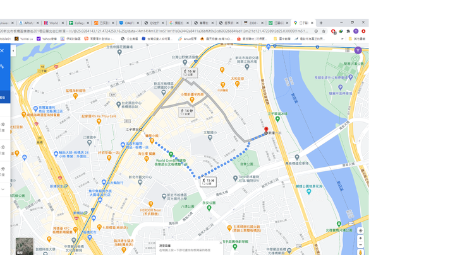Image resolution: width=455 pixels, height=255 pixels.
Task: Zoom out of the map
Action: coord(360,245)
